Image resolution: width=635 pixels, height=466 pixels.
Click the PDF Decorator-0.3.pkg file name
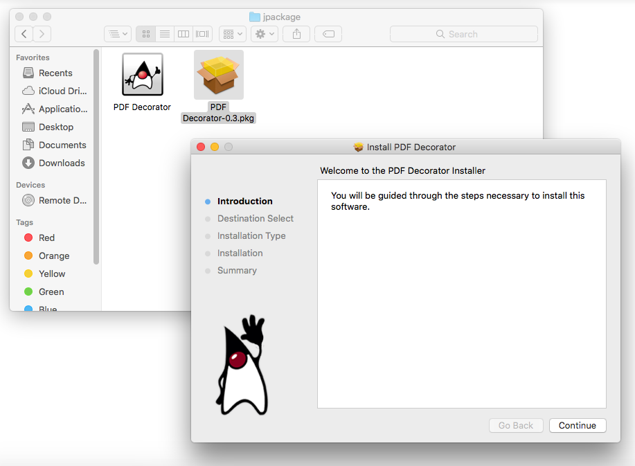tap(218, 113)
